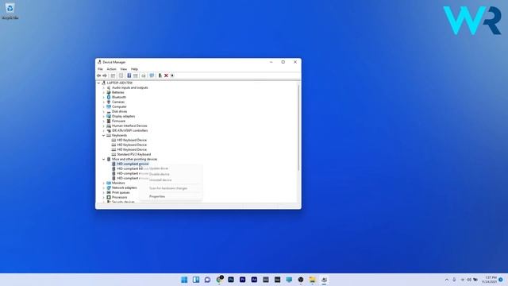Click the Batteries category icon
This screenshot has height=286, width=508.
109,92
